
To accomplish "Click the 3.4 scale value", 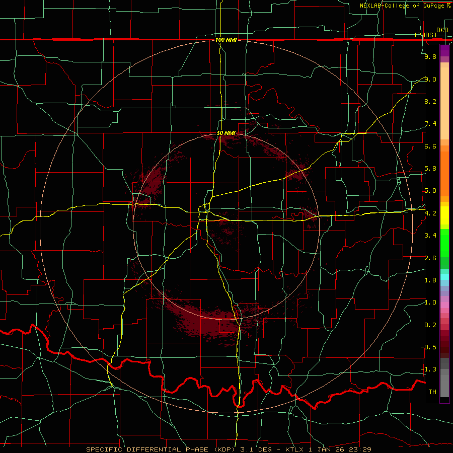I will 430,236.
